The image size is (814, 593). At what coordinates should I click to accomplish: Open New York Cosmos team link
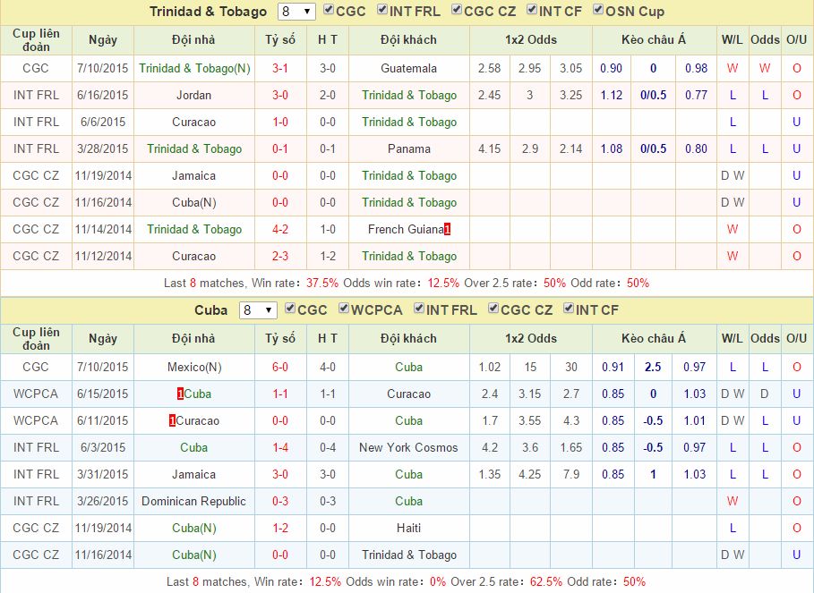[408, 447]
